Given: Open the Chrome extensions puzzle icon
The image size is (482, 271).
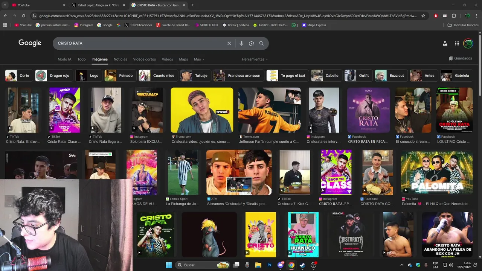Looking at the screenshot, I should click(454, 16).
